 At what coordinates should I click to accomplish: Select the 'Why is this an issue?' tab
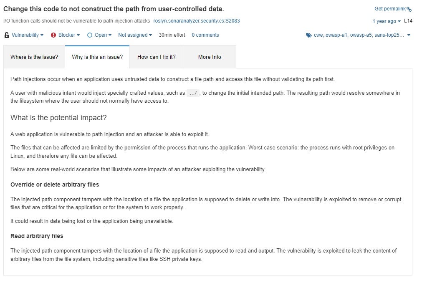point(97,57)
